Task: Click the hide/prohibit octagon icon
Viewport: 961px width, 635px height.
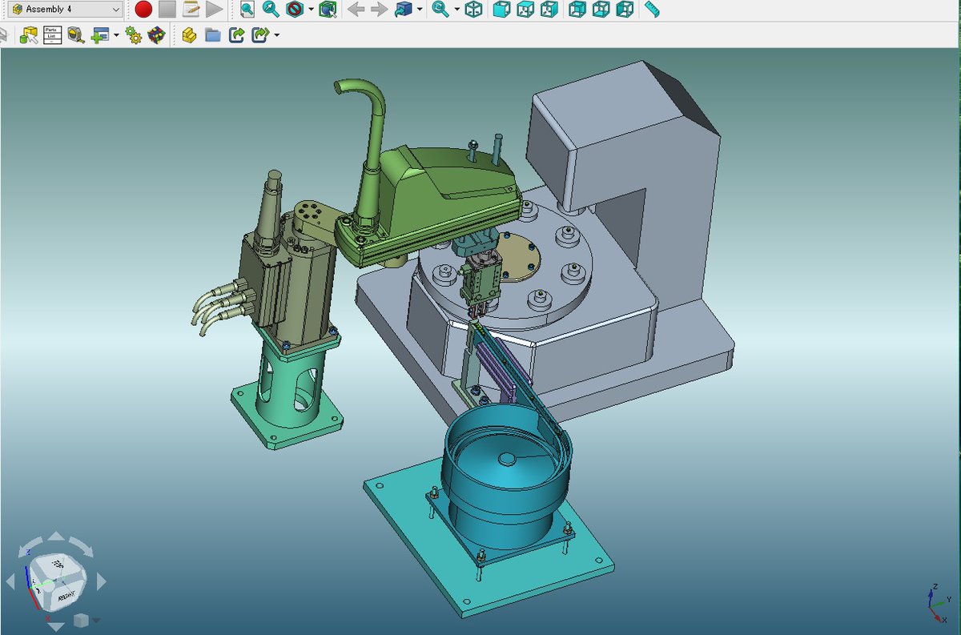Action: coord(295,10)
